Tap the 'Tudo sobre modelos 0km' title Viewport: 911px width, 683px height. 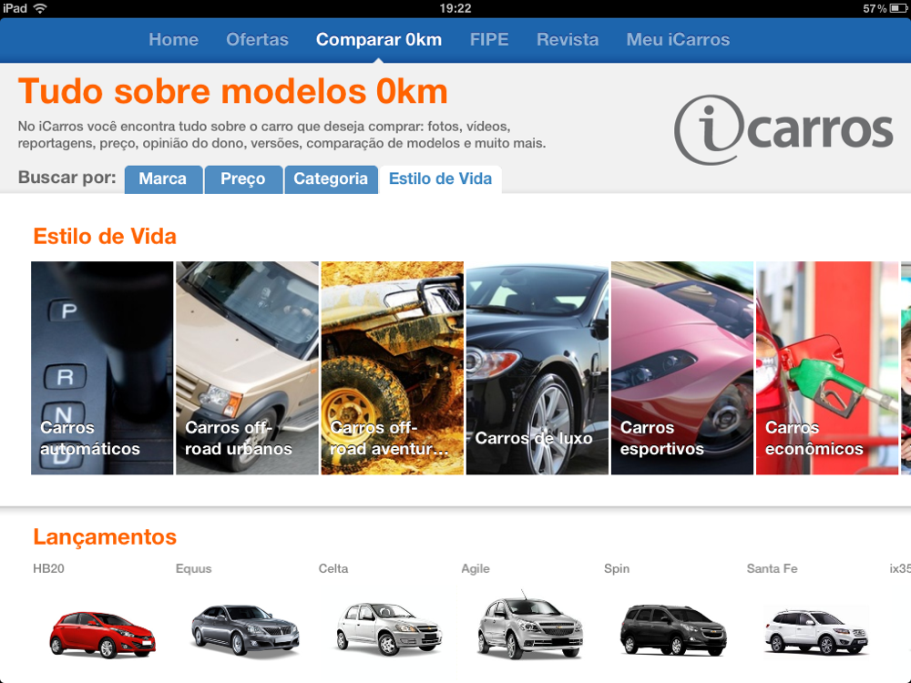click(233, 92)
